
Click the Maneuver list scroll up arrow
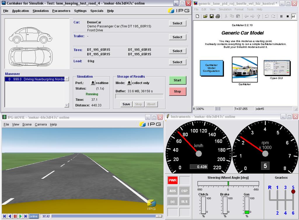coord(67,79)
